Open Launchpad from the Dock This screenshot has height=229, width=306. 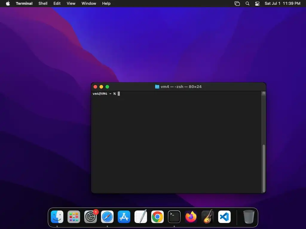coord(74,217)
